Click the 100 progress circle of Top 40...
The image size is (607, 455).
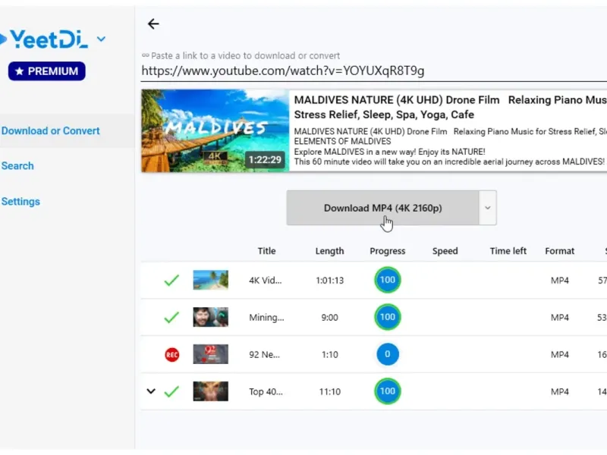(x=388, y=391)
